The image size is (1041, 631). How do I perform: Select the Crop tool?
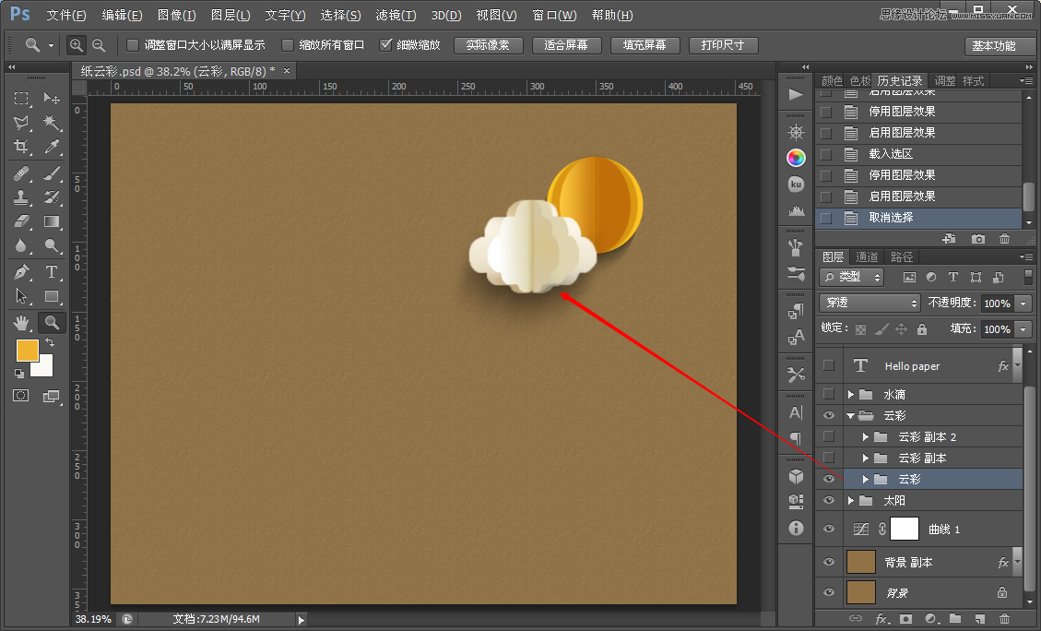coord(21,147)
